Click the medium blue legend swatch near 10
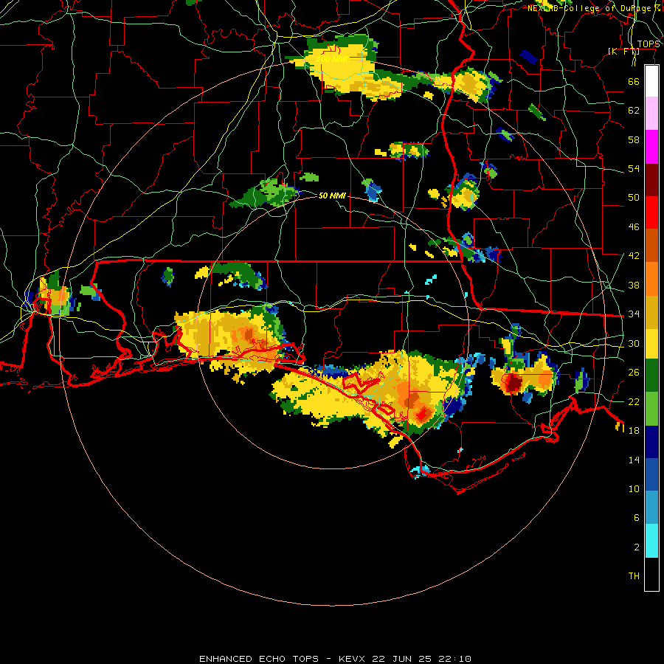The height and width of the screenshot is (664, 664). coord(651,474)
